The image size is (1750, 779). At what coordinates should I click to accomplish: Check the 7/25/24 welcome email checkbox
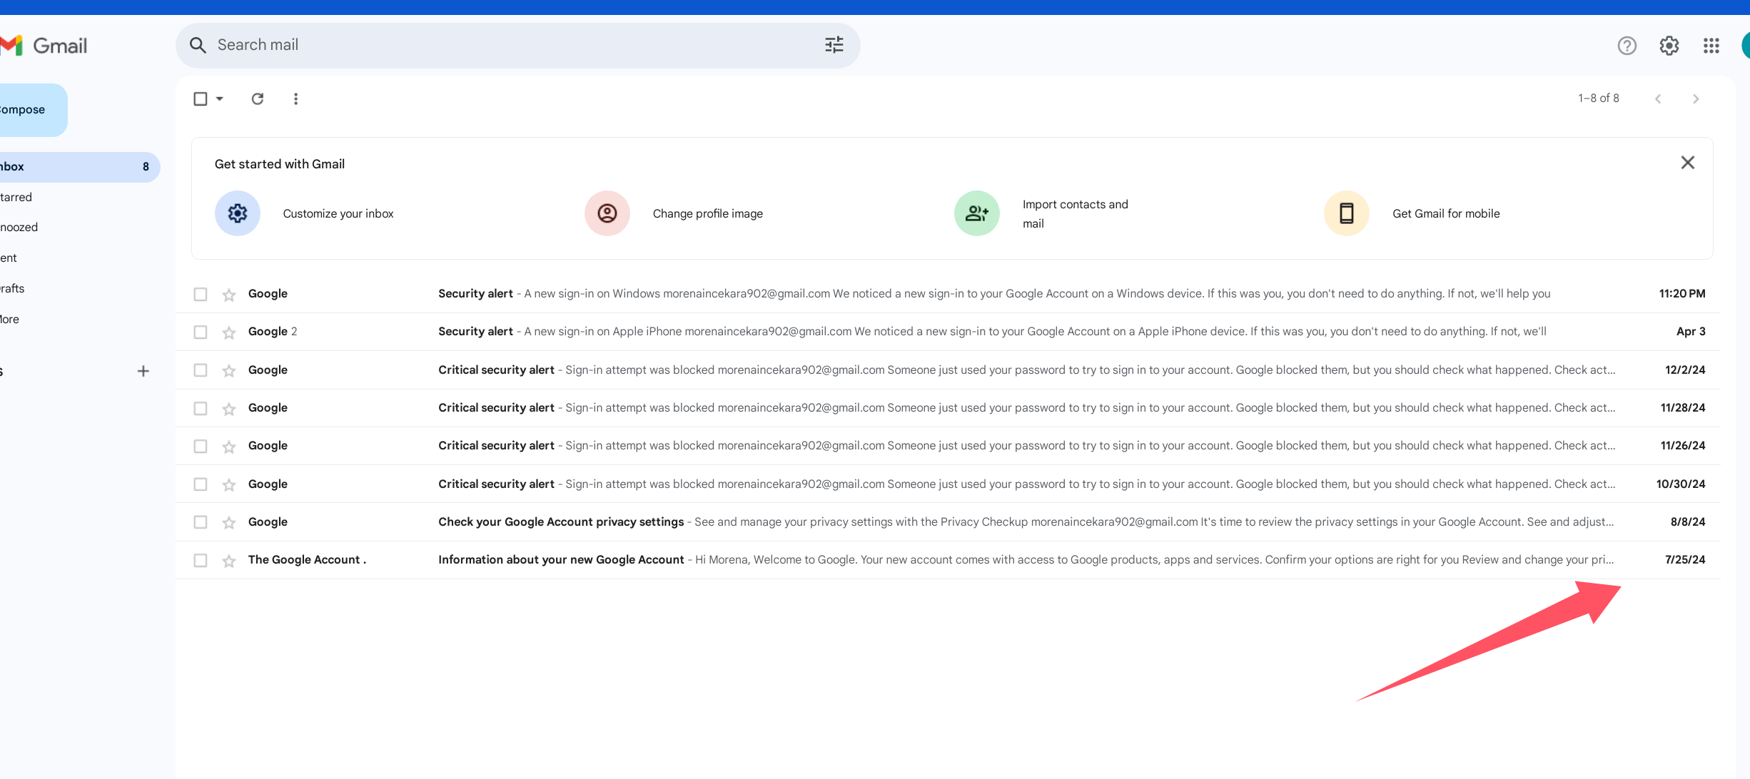point(201,560)
